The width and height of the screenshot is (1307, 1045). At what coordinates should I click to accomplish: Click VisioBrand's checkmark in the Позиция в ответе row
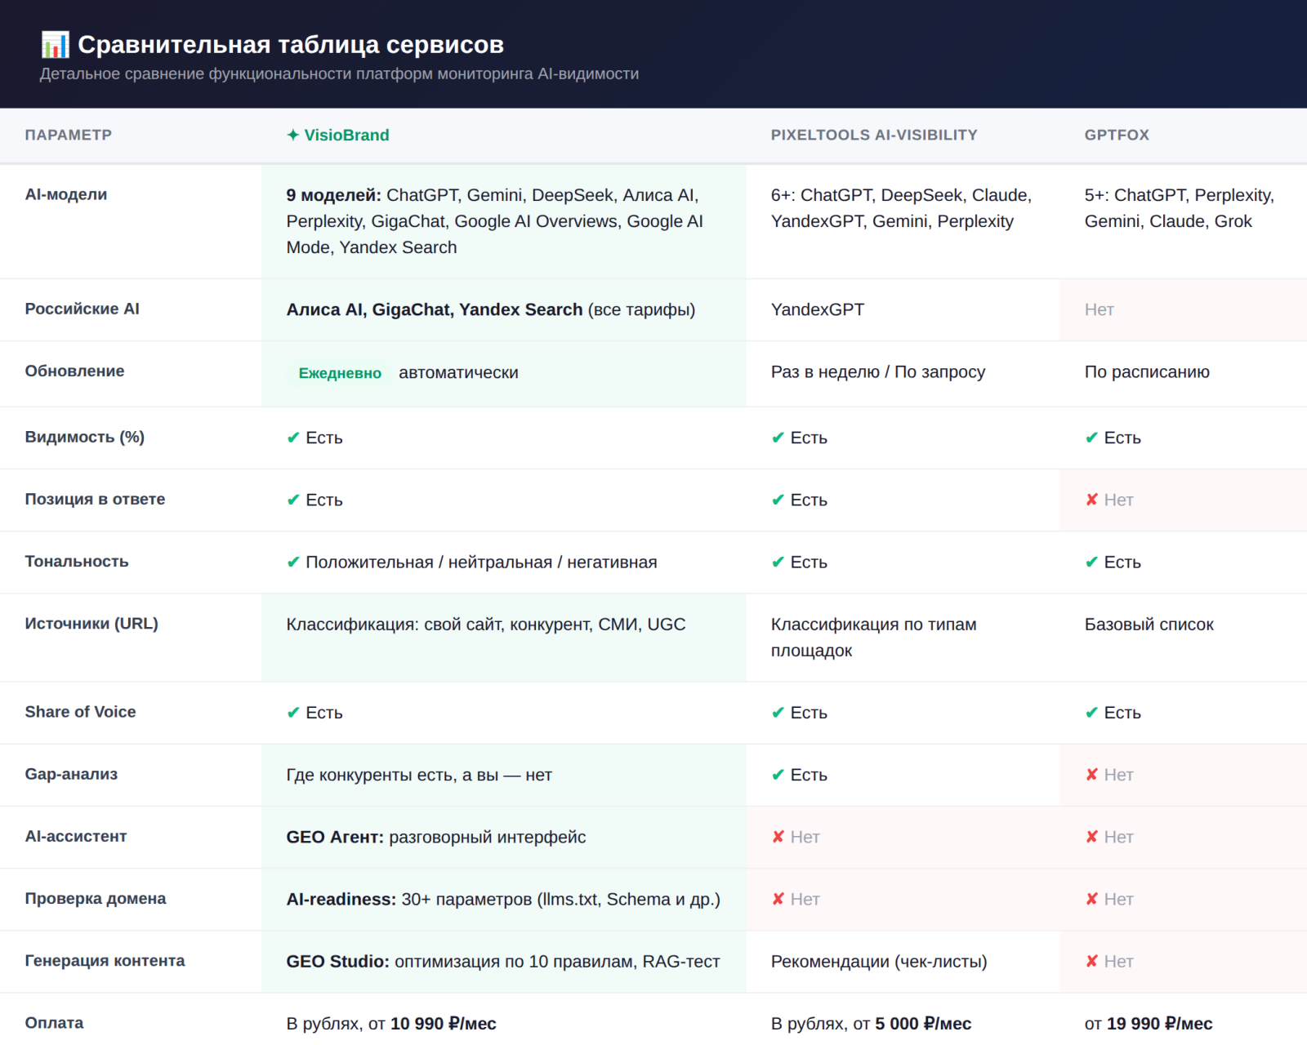tap(293, 500)
